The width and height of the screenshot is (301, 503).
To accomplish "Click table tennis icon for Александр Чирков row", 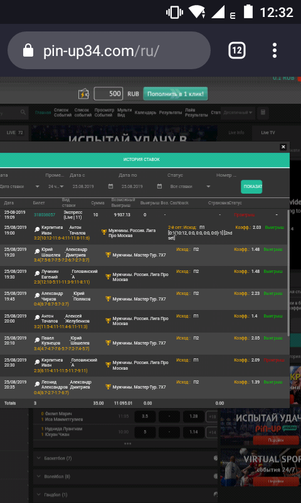I will click(37, 296).
